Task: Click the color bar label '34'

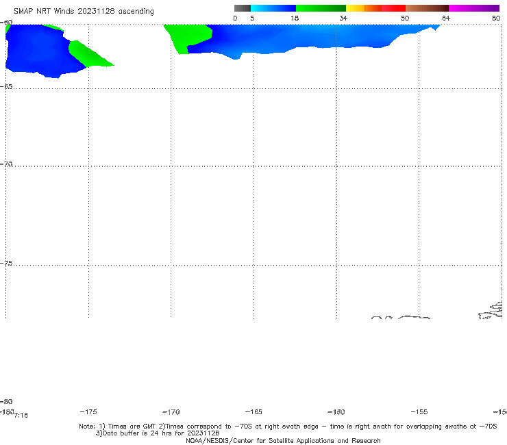Action: click(343, 18)
